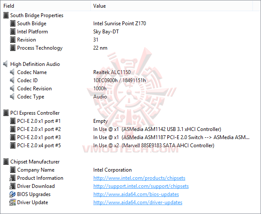Select the value Sky Bay-DT
261x214 pixels.
[106, 32]
